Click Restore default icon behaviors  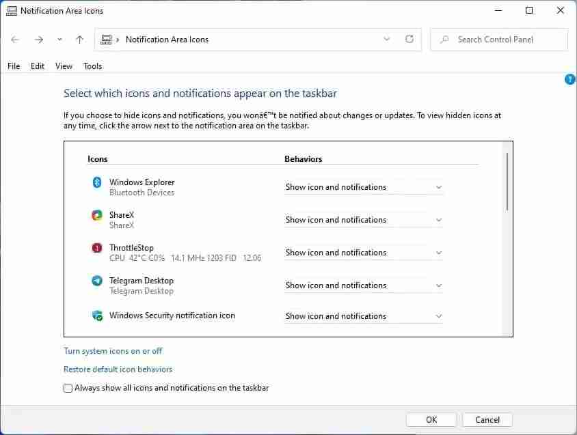(x=118, y=369)
